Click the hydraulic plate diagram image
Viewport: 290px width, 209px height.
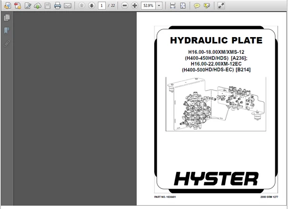[x=216, y=104]
